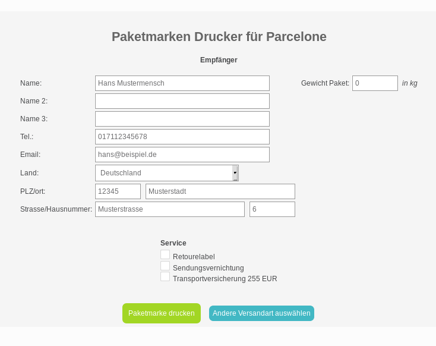Click the Retourelabel label text
Screen dimensions: 436x346
[x=194, y=257]
